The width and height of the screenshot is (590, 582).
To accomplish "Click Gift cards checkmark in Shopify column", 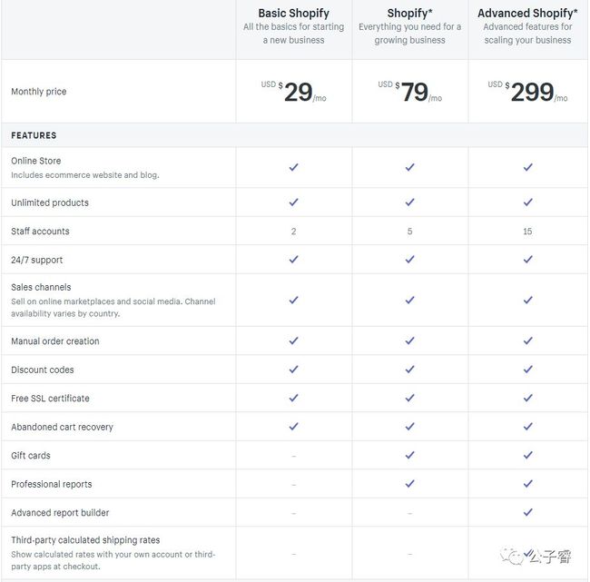I will coord(409,455).
